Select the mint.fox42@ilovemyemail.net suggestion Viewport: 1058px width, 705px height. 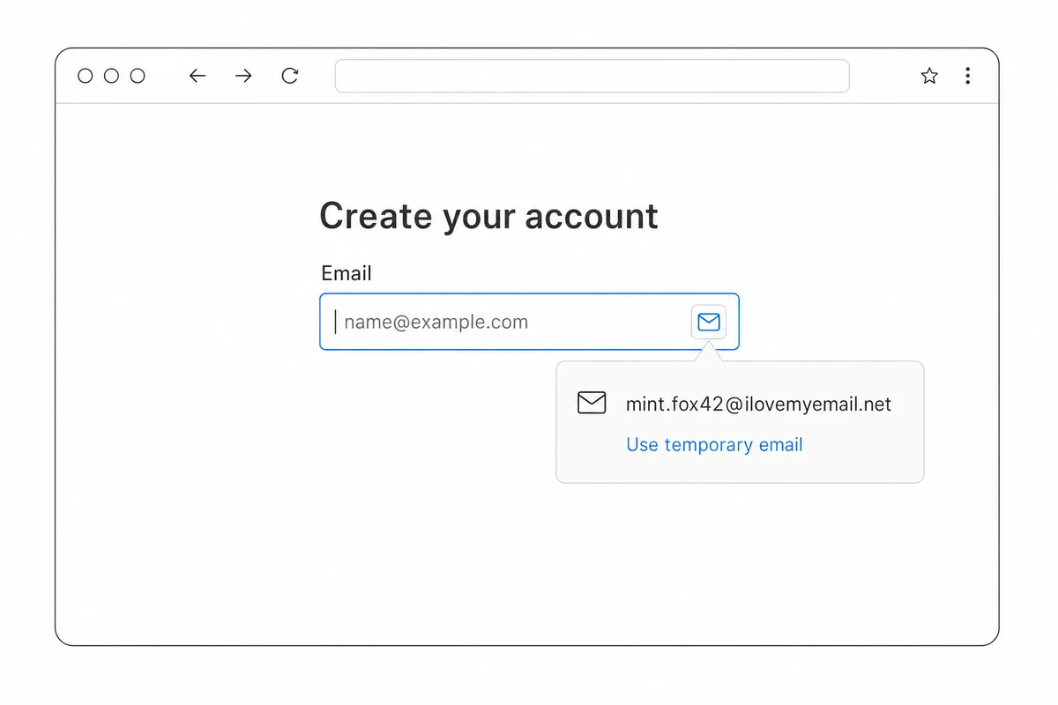758,404
